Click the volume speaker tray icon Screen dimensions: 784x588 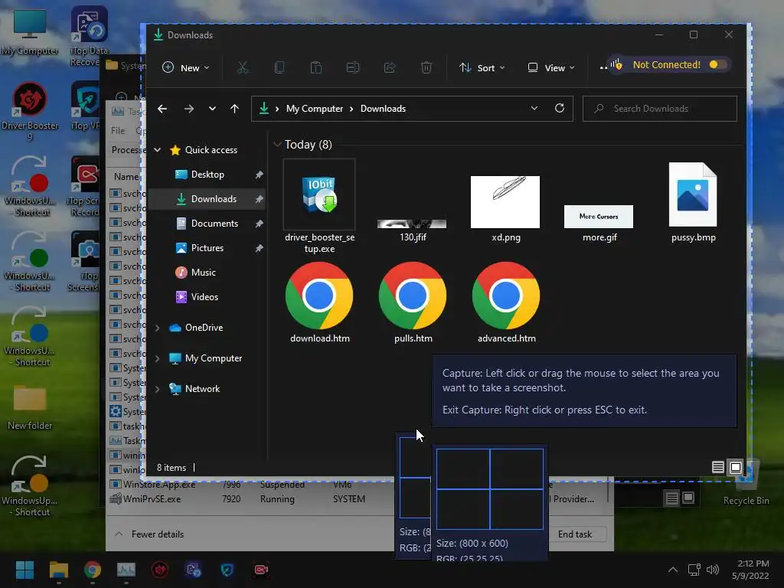pyautogui.click(x=713, y=570)
